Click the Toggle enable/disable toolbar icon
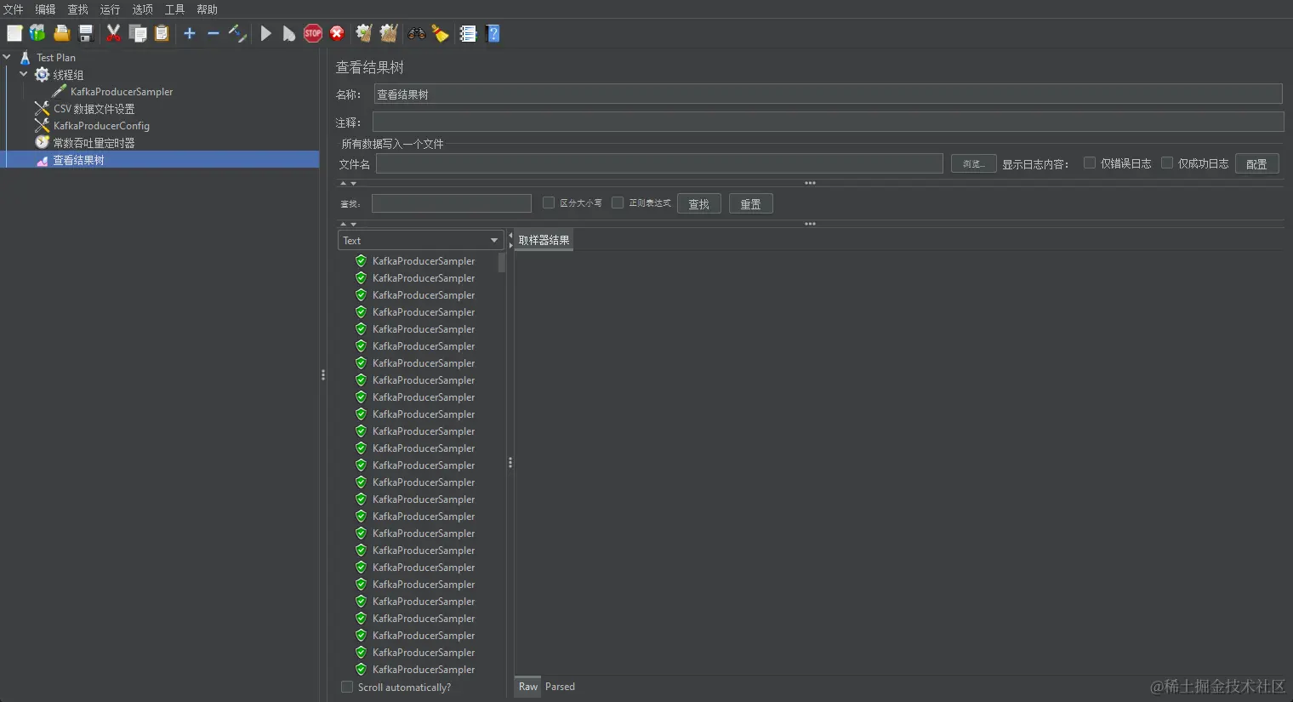This screenshot has height=702, width=1293. 238,33
